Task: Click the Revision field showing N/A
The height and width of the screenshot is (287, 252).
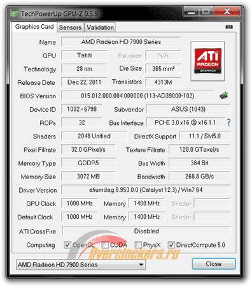Action: point(164,55)
